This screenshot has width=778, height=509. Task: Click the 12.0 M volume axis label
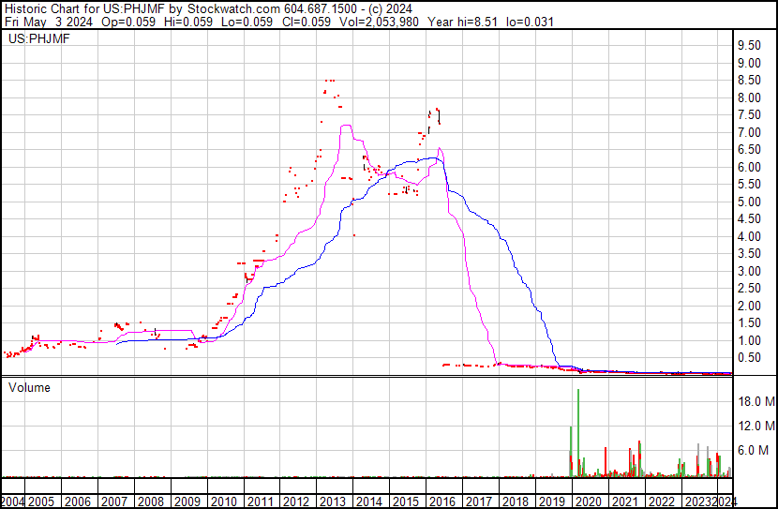tap(756, 426)
